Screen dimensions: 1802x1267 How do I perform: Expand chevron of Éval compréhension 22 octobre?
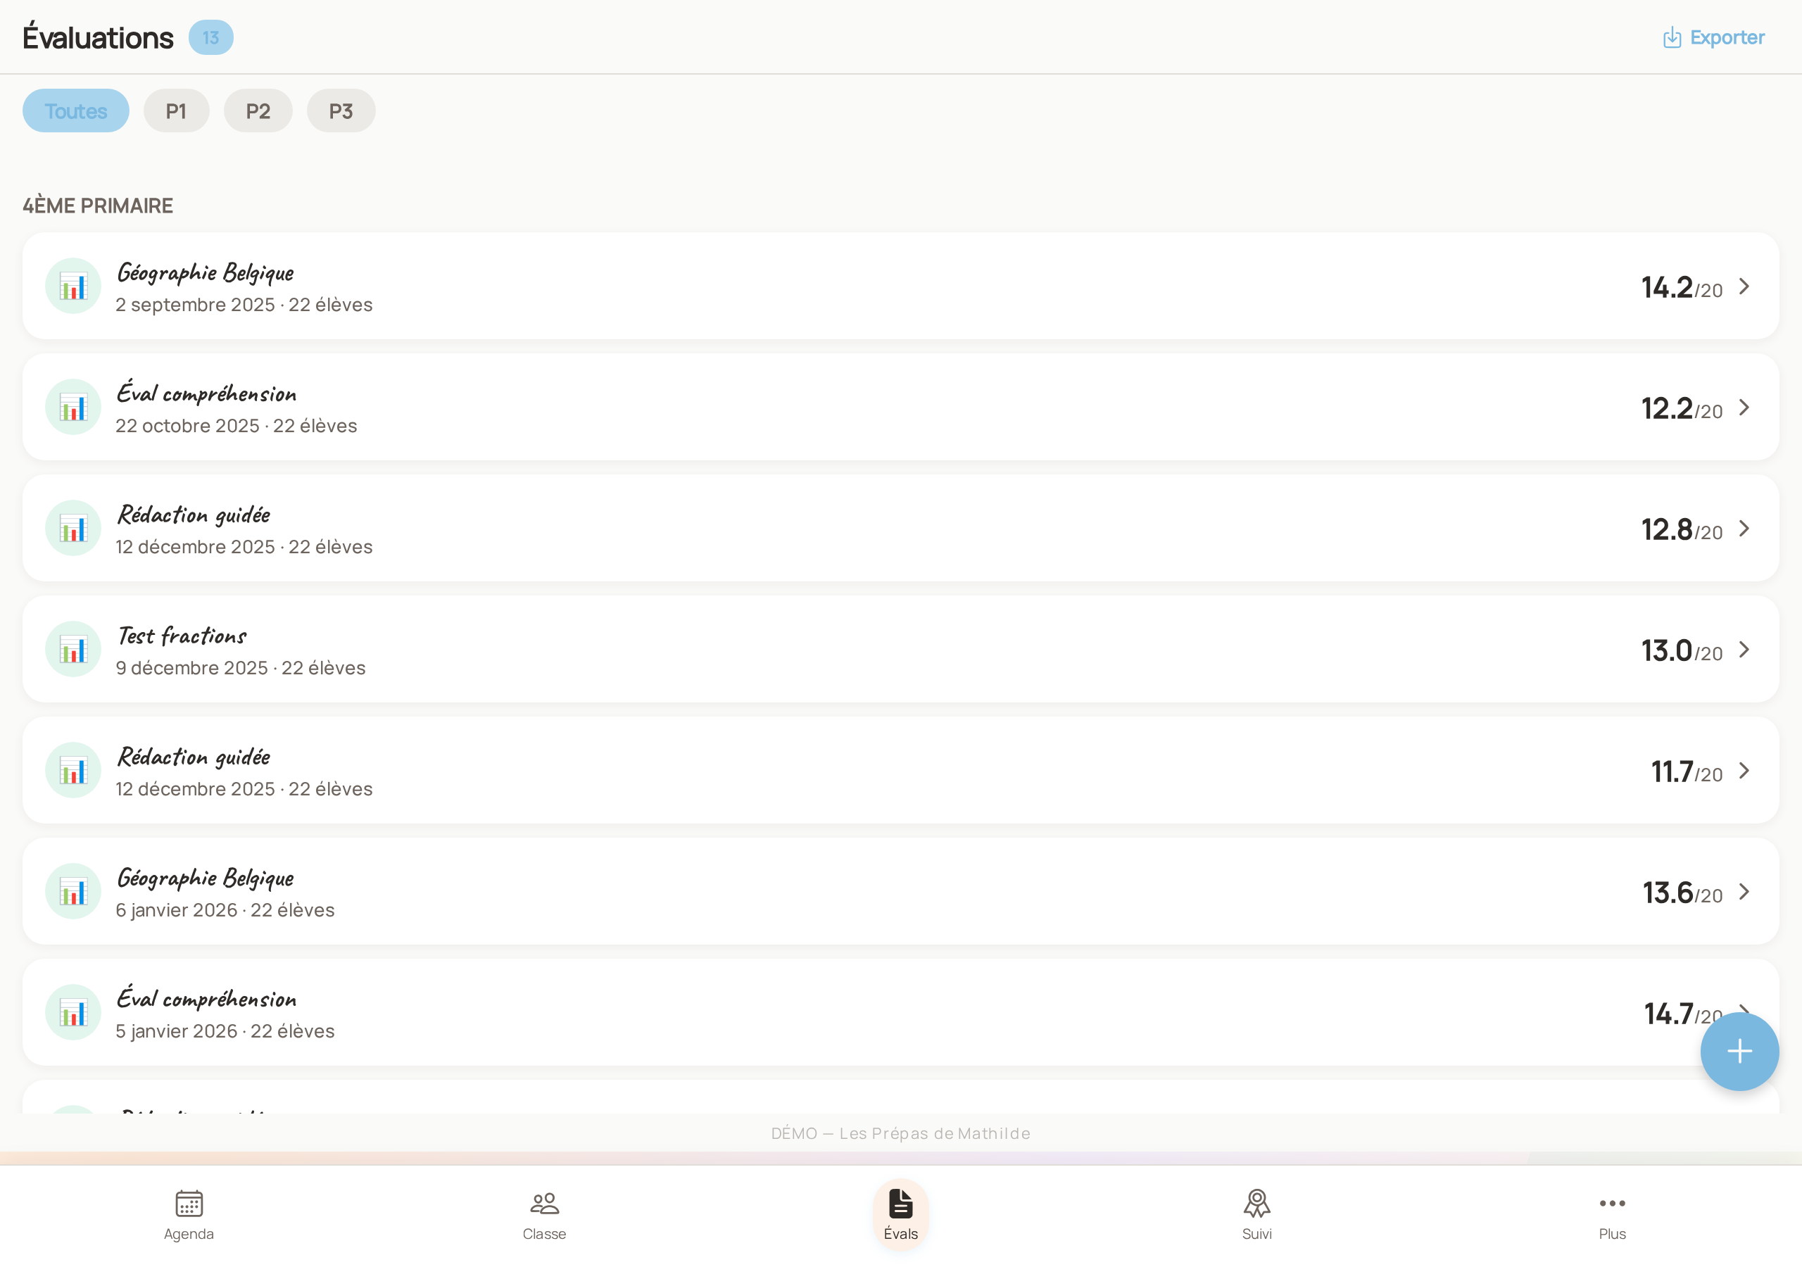1744,408
